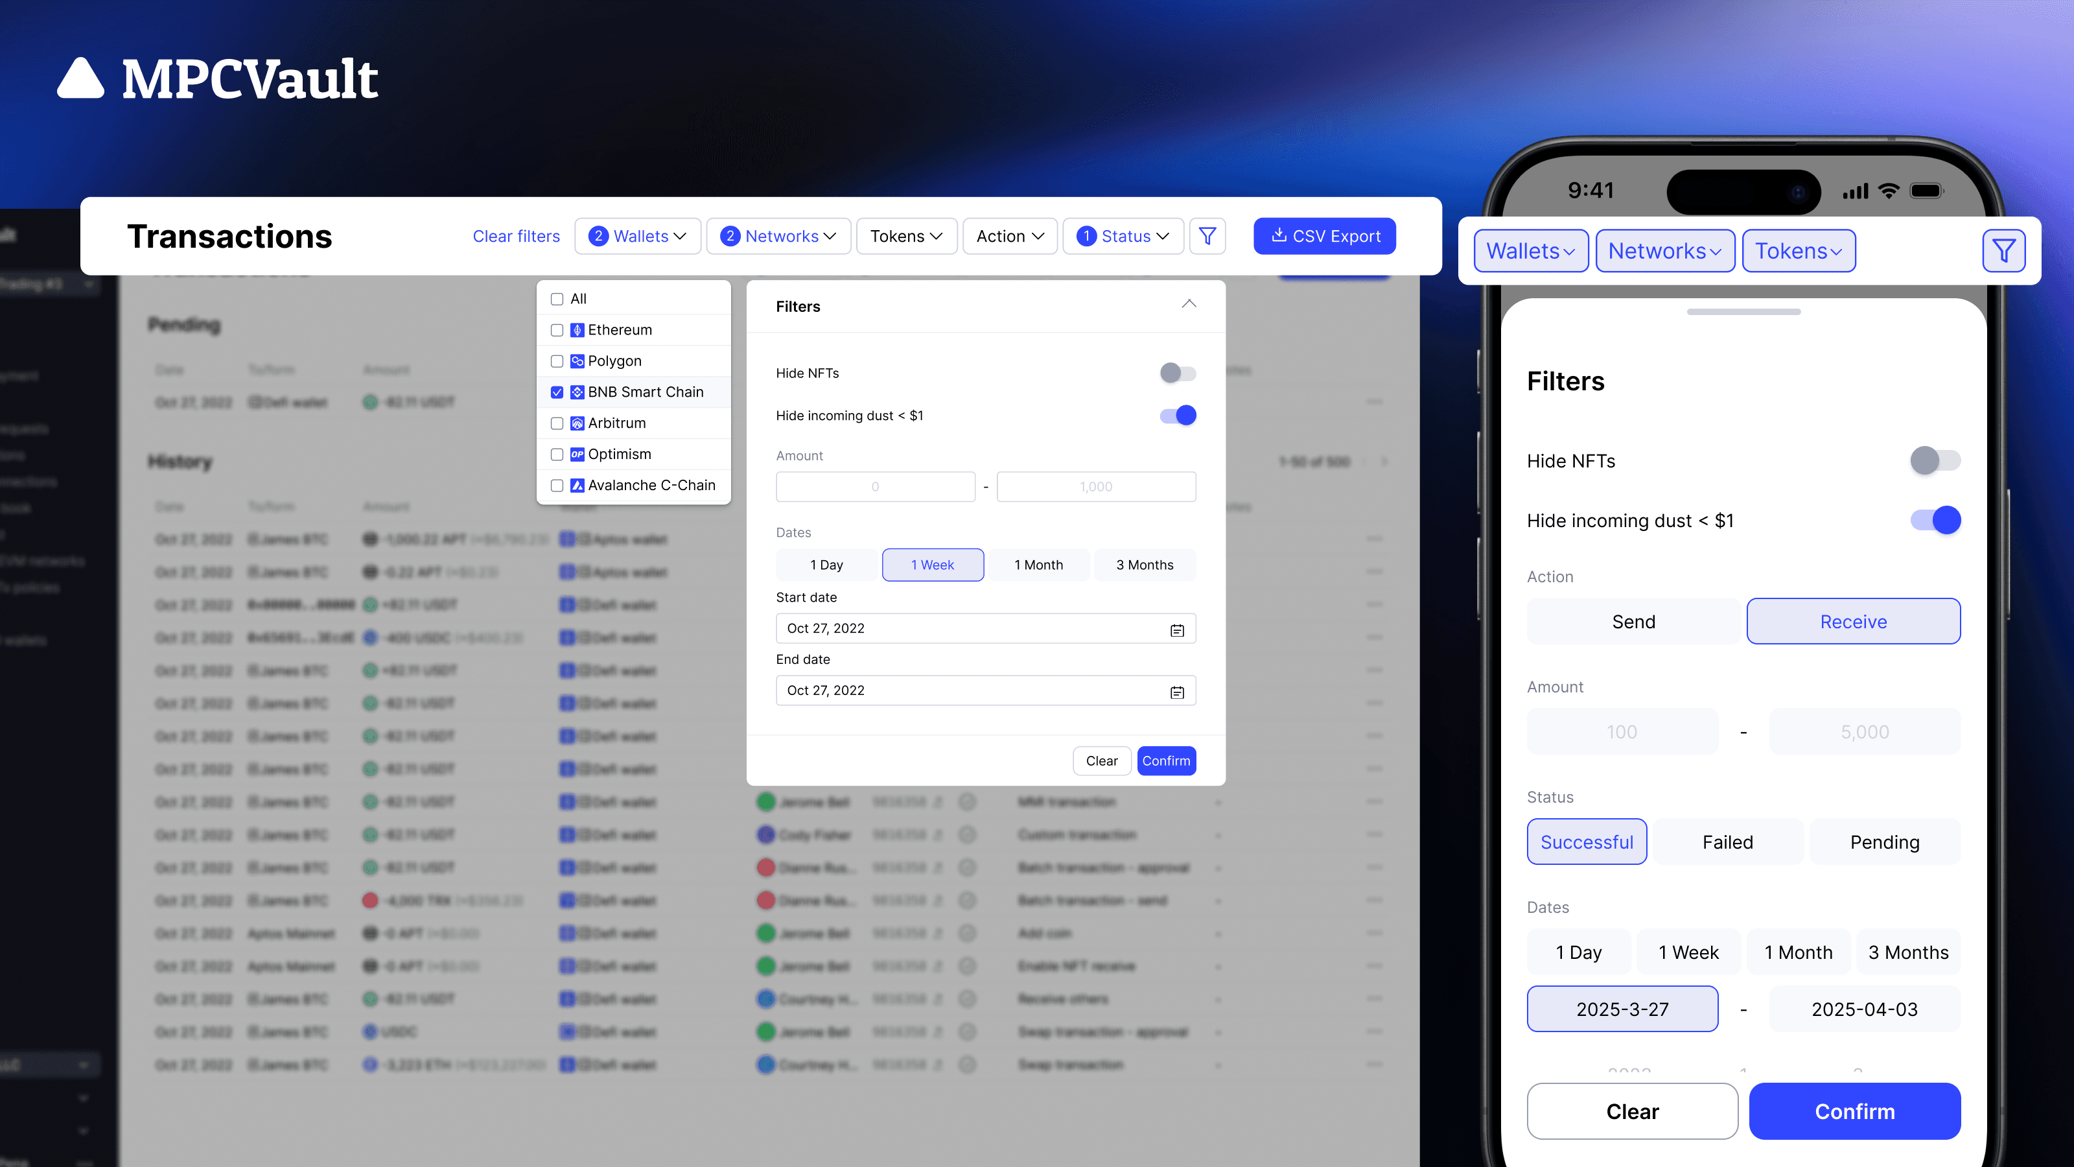The image size is (2074, 1167).
Task: Click the mobile filter funnel icon
Action: point(2003,252)
